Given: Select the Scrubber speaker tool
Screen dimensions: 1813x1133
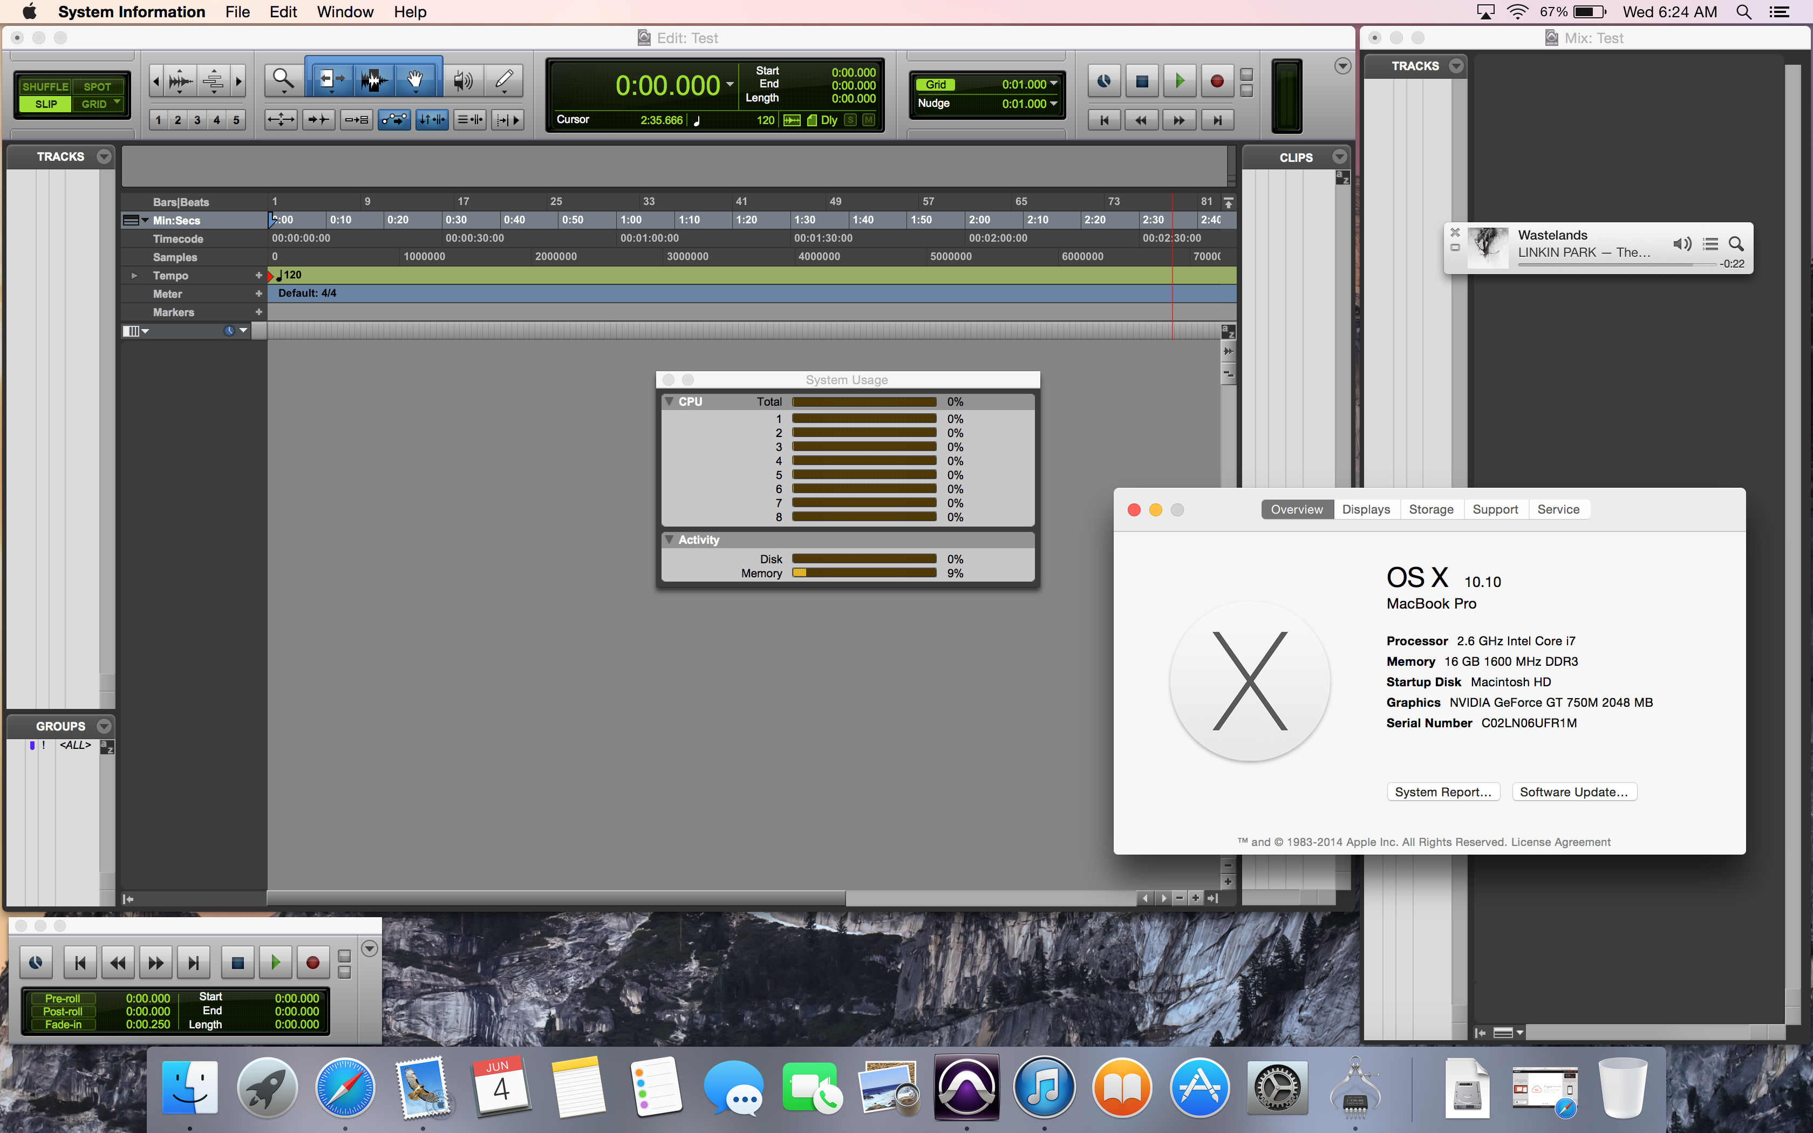Looking at the screenshot, I should 463,79.
